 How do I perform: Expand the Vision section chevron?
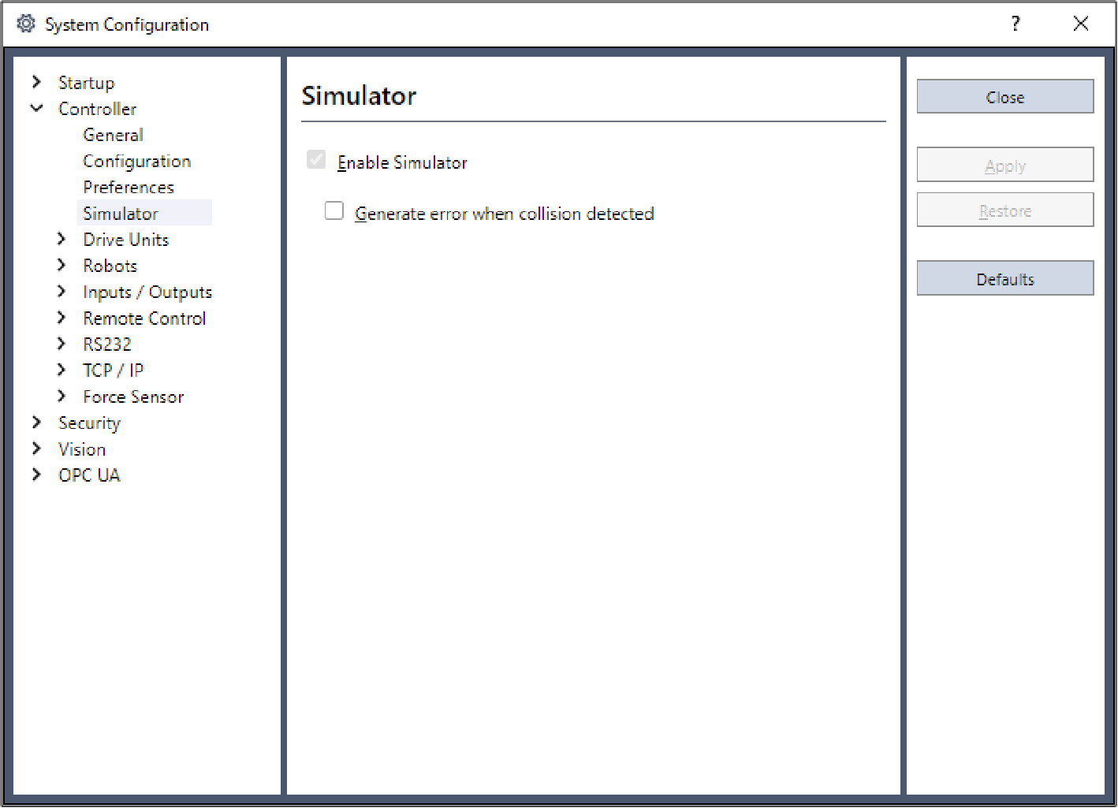36,449
